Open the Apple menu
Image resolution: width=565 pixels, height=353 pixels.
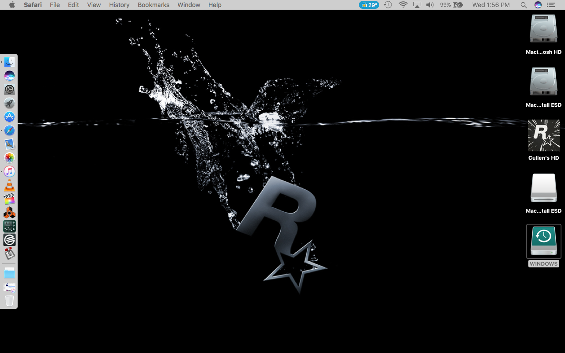(12, 5)
